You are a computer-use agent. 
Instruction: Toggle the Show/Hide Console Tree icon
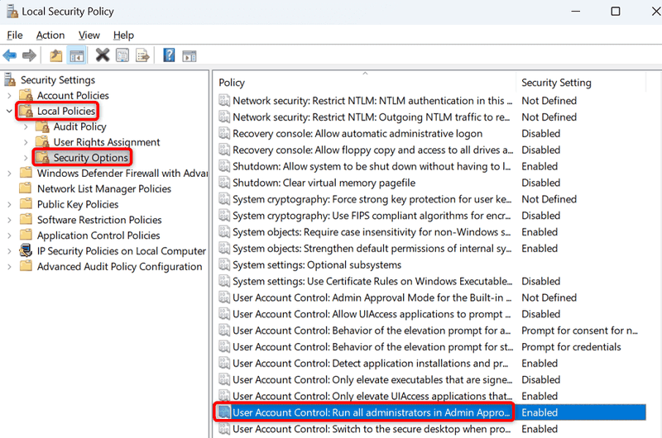click(77, 55)
